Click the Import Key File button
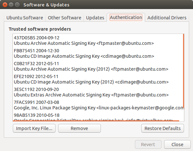 point(34,128)
